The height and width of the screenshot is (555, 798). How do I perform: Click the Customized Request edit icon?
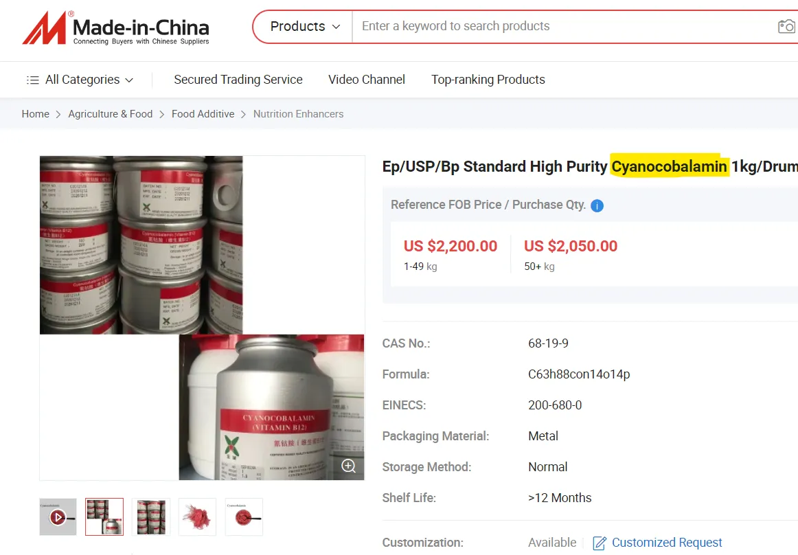coord(600,543)
